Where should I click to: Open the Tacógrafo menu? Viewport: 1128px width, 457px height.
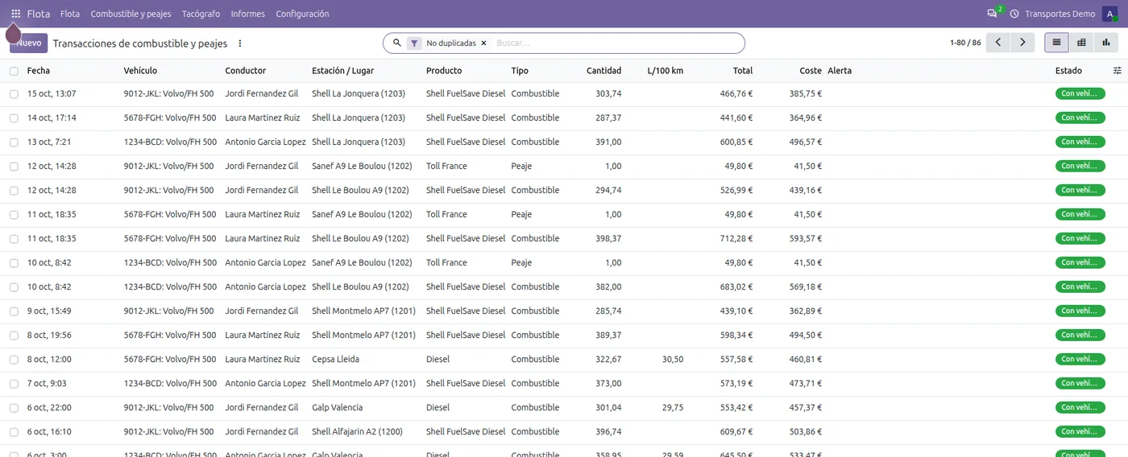click(201, 14)
